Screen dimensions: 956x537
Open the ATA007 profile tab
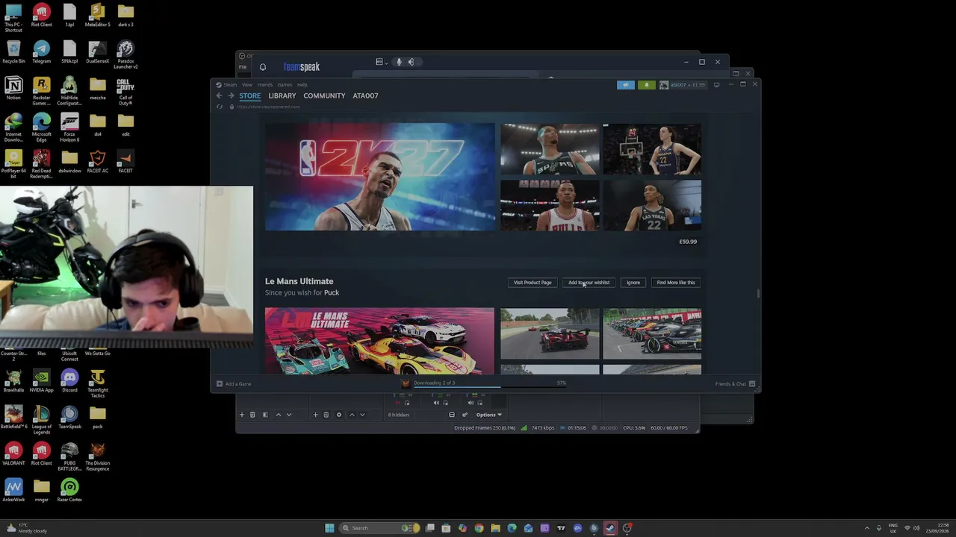point(365,96)
